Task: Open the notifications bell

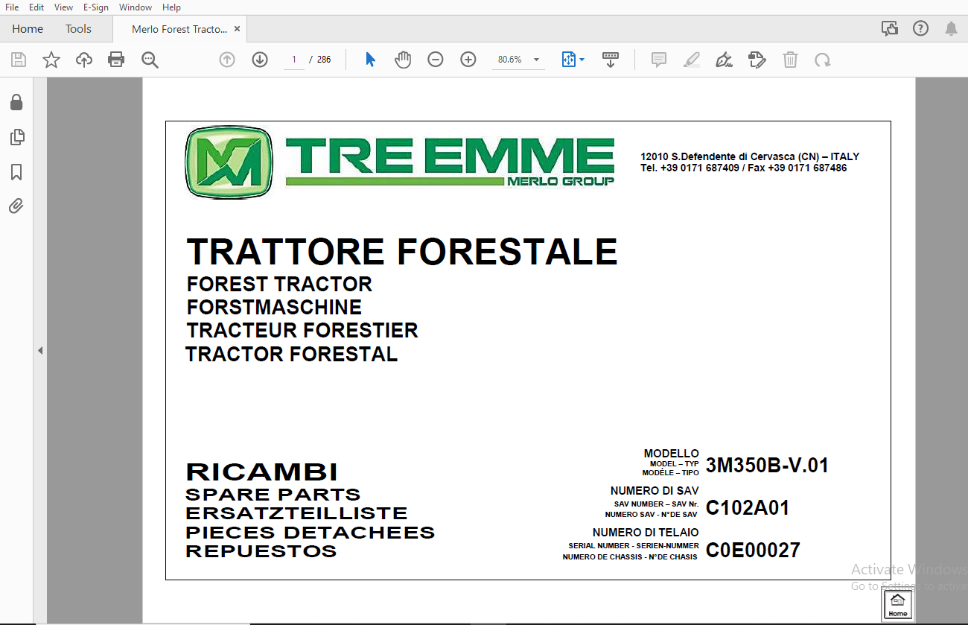Action: 951,28
